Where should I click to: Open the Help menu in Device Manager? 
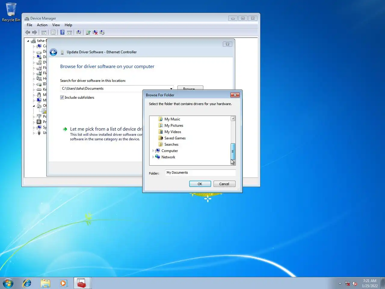(x=68, y=25)
